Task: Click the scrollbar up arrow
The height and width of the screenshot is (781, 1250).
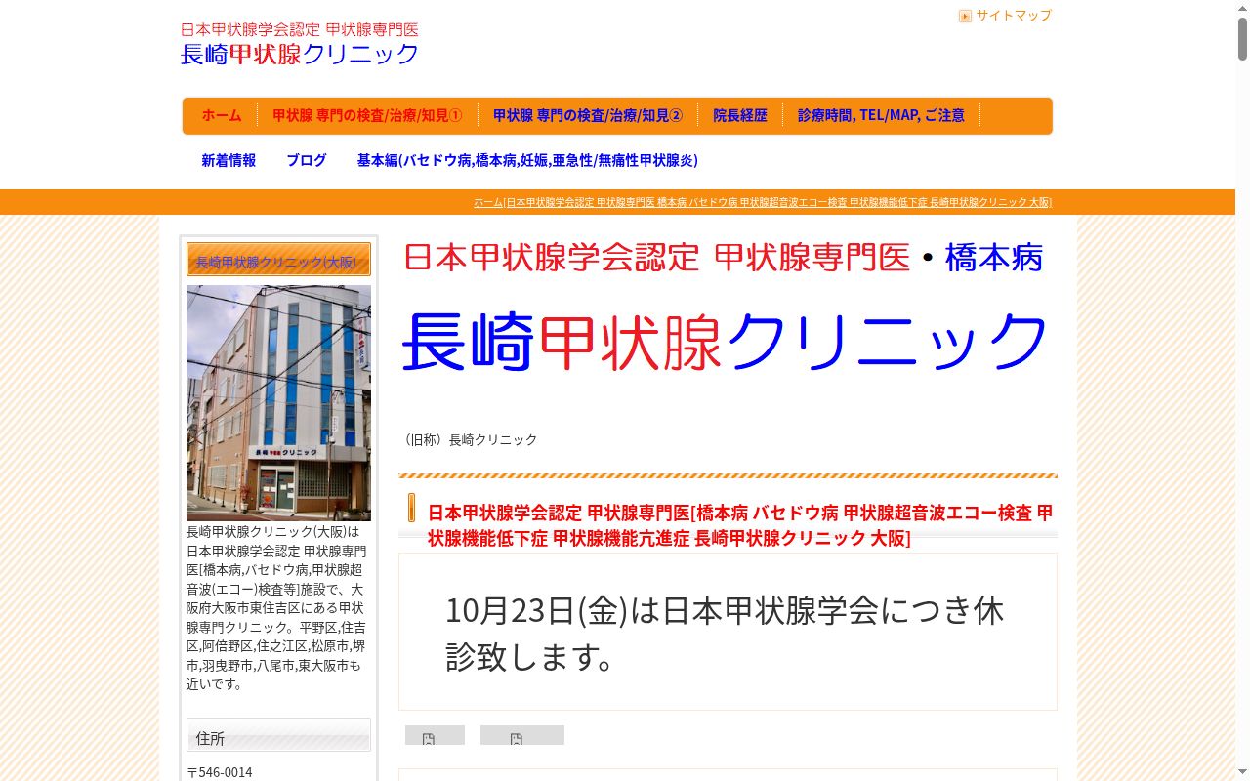Action: click(1242, 7)
